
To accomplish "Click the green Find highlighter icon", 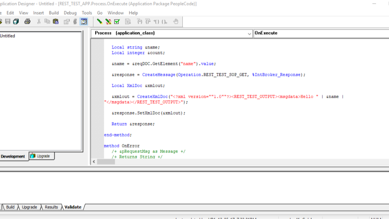I will coord(100,21).
